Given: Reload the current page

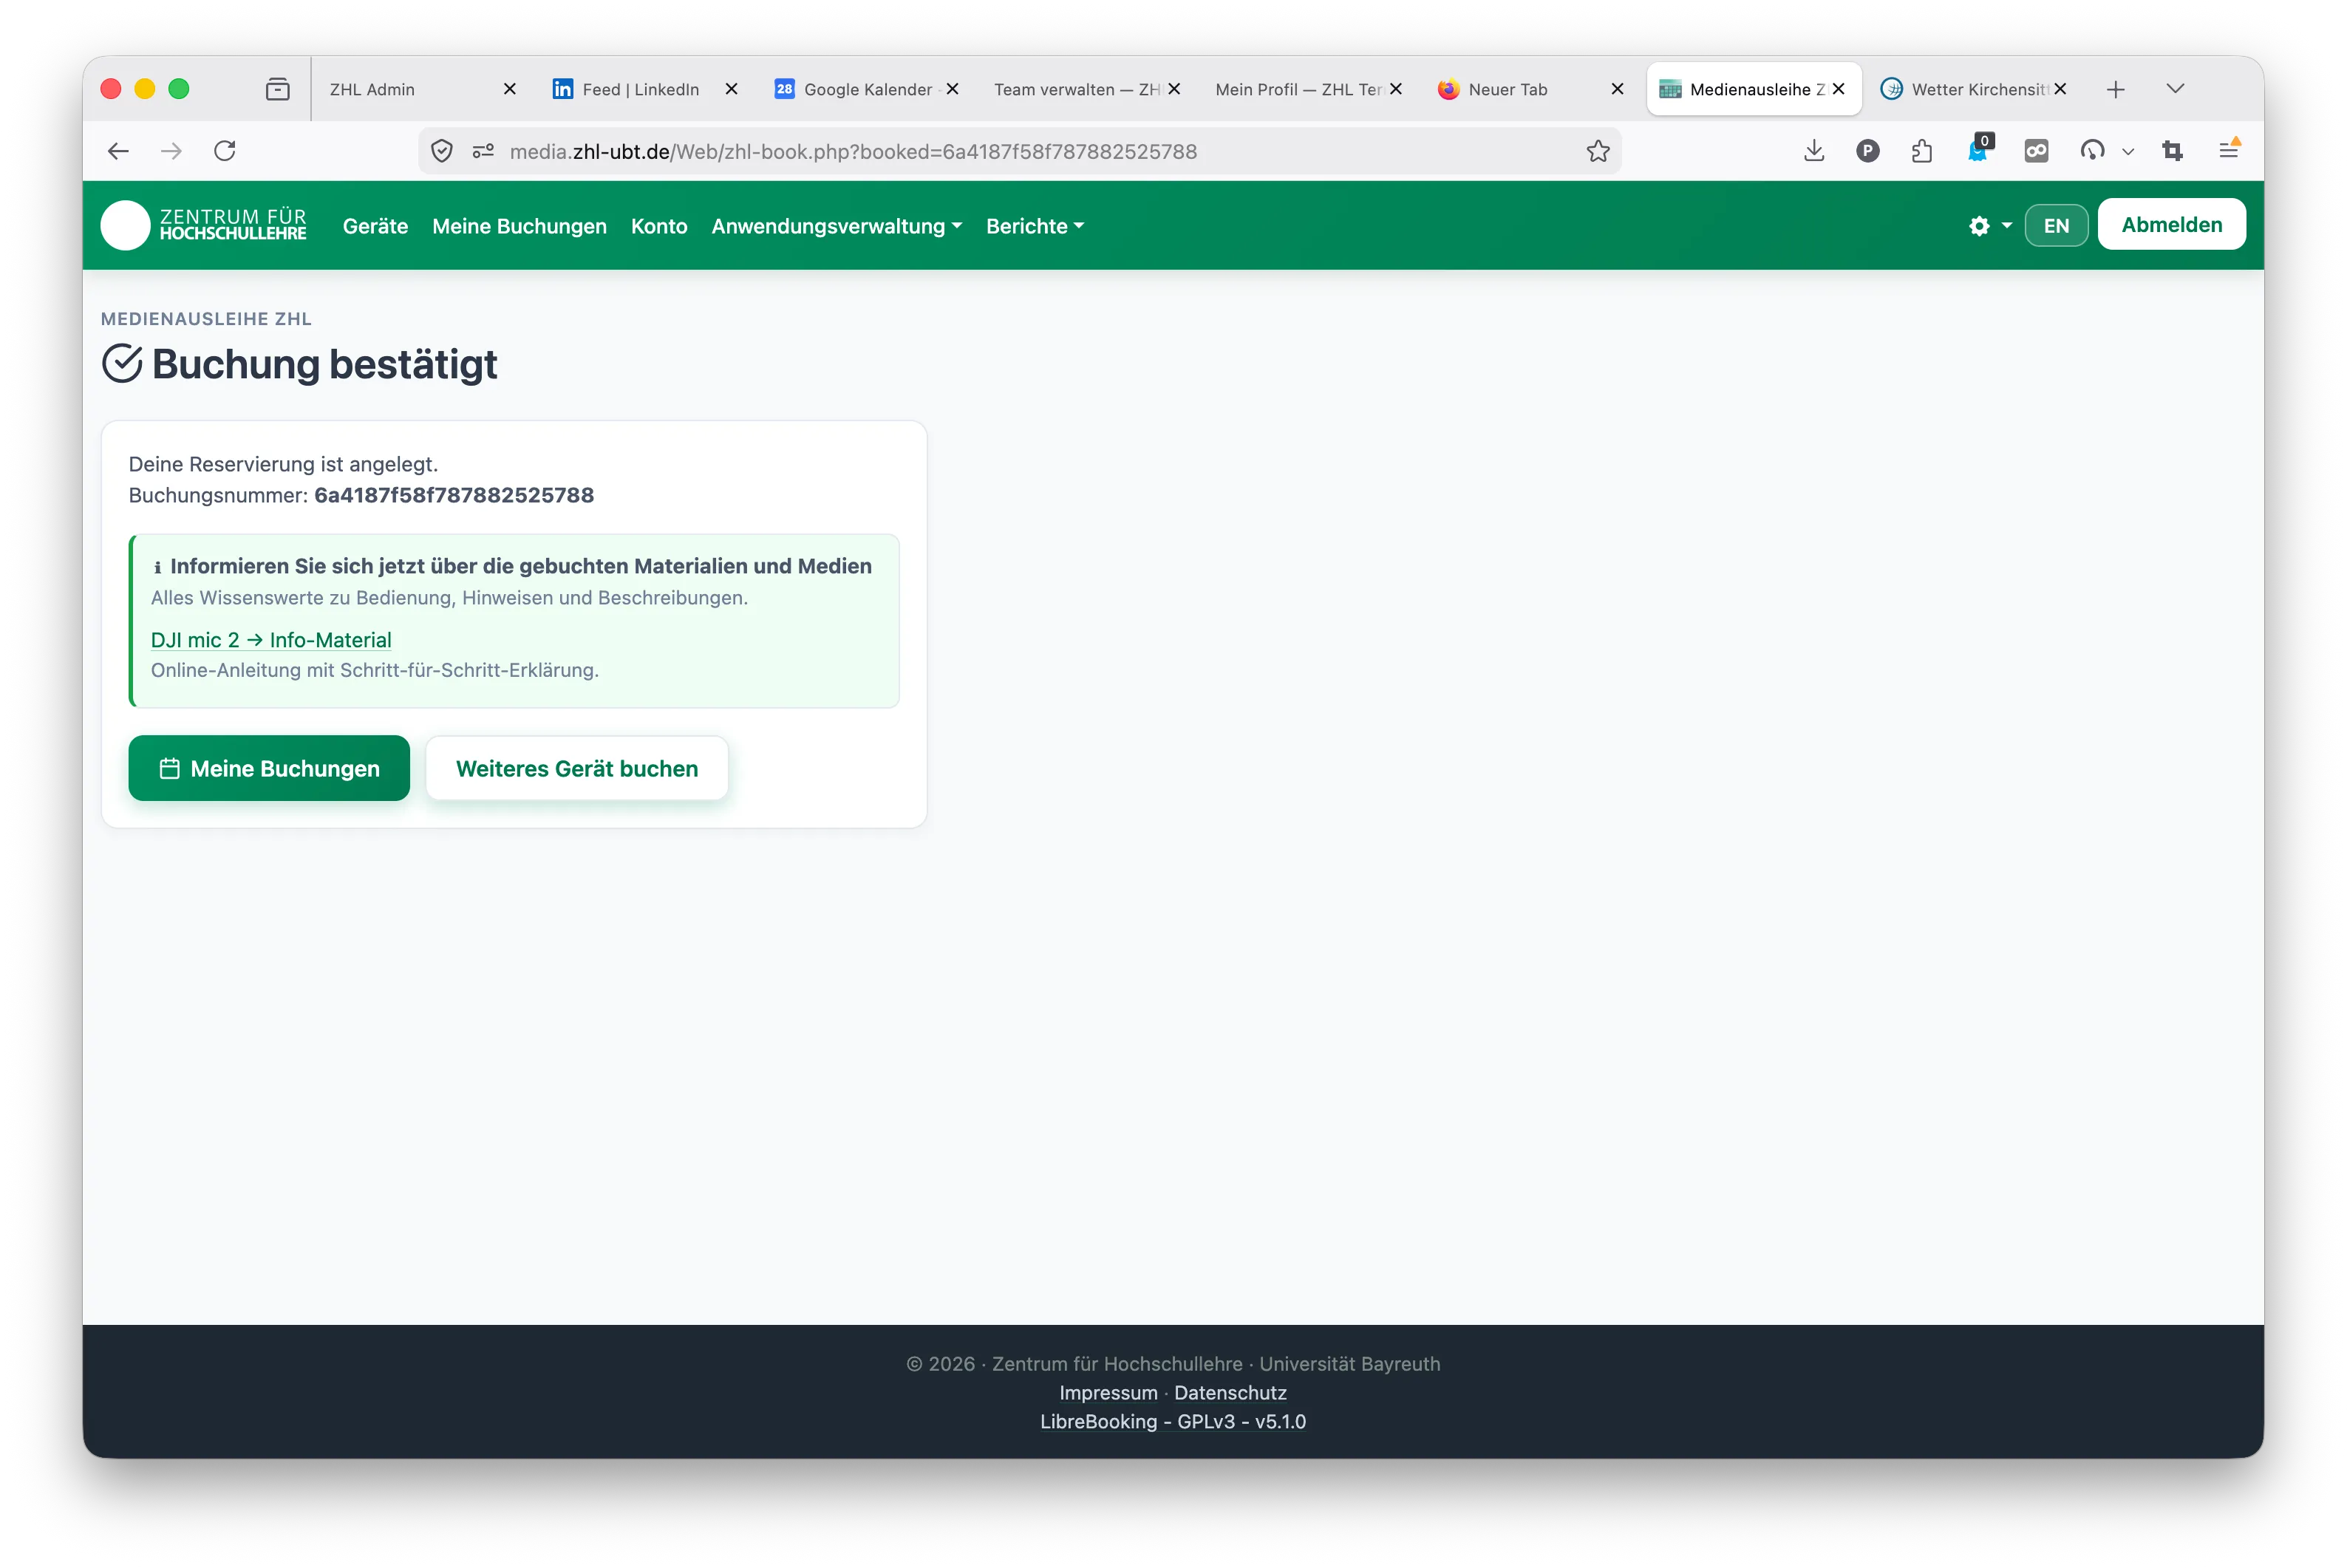Looking at the screenshot, I should pos(225,151).
